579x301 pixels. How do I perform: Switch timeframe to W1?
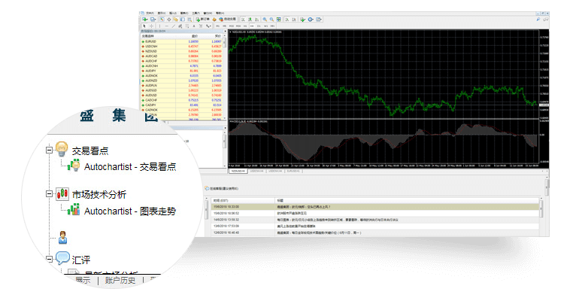coord(266,26)
